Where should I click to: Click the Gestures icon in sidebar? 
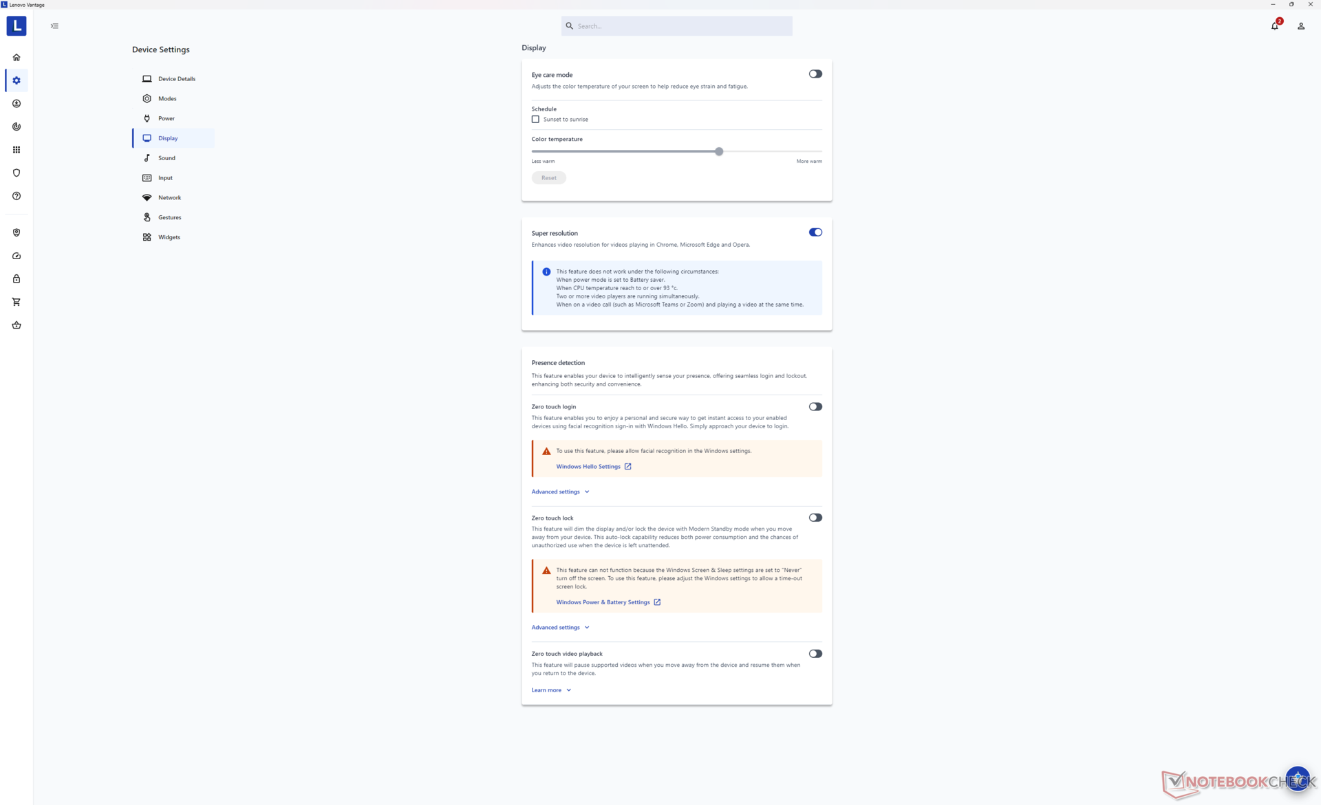tap(147, 217)
